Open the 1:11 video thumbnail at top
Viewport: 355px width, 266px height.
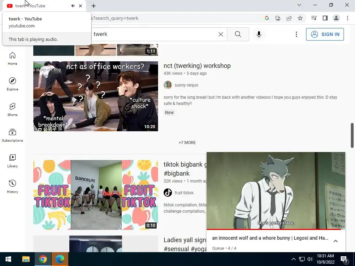[96, 50]
